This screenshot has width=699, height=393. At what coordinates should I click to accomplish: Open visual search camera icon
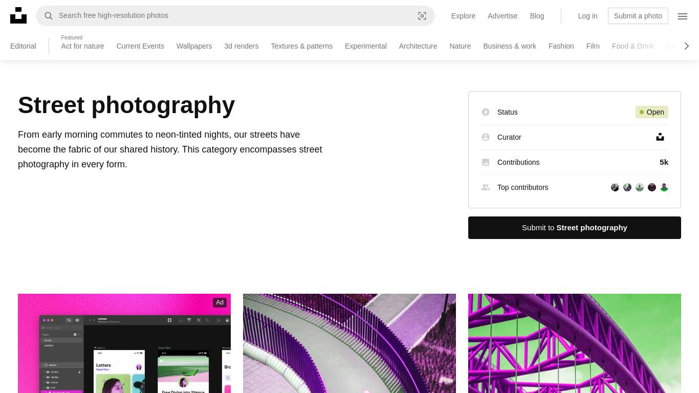tap(422, 16)
